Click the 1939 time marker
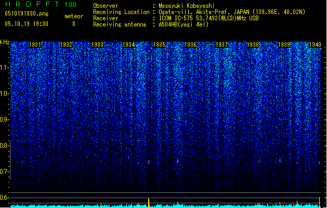Viewport: 327px width, 208px height. pyautogui.click(x=284, y=45)
